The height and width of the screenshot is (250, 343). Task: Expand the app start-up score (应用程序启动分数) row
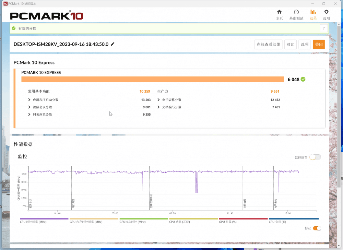(x=29, y=100)
